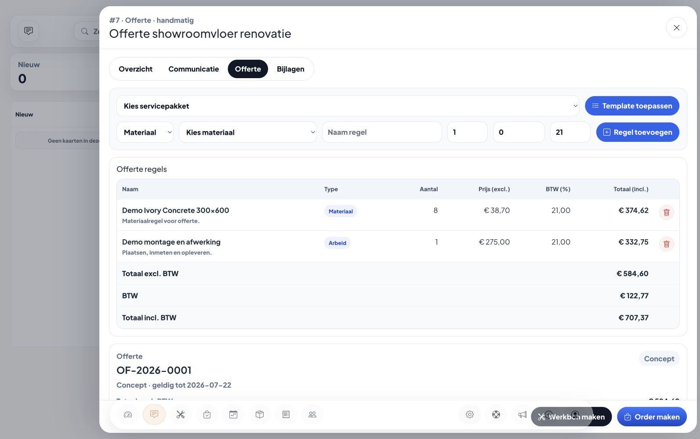Click the € 275,00 price cell
This screenshot has height=439, width=700.
494,242
